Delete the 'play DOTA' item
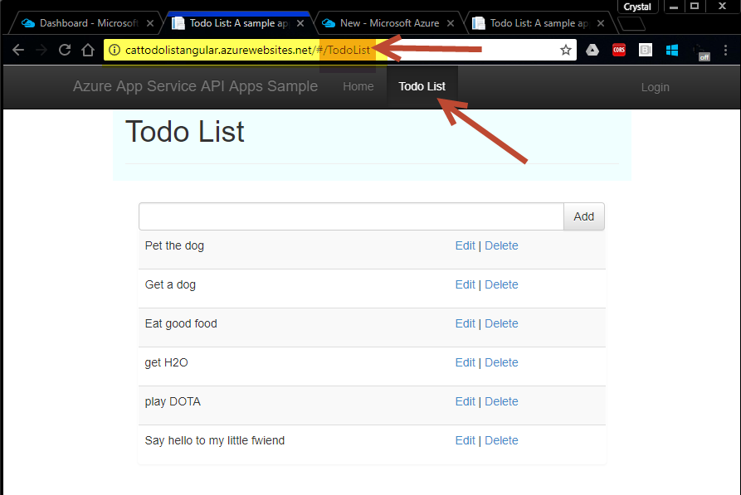Viewport: 741px width, 495px height. click(x=501, y=401)
